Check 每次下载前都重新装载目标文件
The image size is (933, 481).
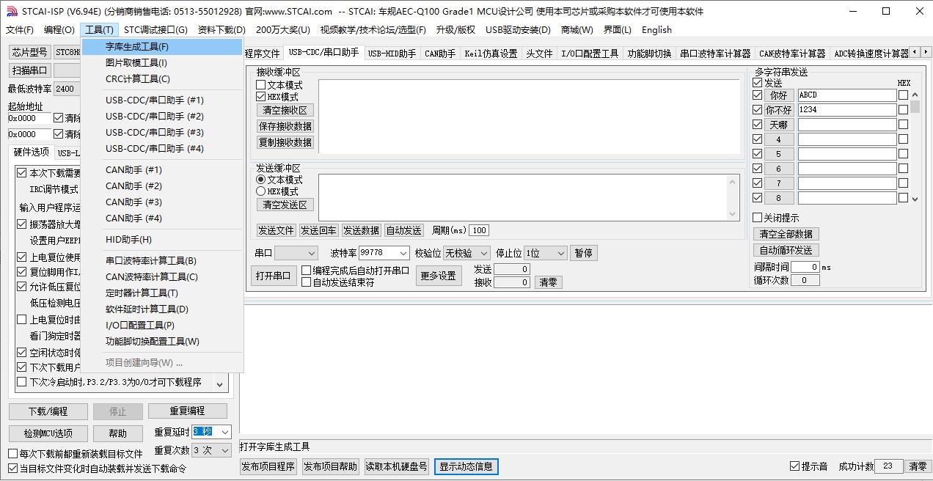(x=12, y=454)
